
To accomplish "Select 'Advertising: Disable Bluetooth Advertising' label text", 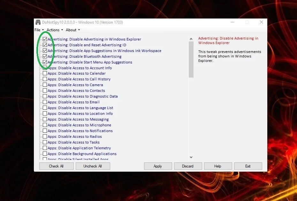I will (x=85, y=56).
